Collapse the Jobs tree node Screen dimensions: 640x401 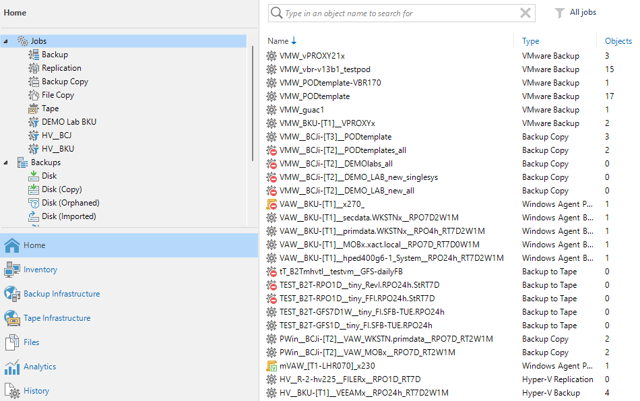point(6,41)
